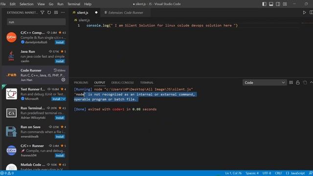Click unsaved dot on silent.js tab

point(96,12)
